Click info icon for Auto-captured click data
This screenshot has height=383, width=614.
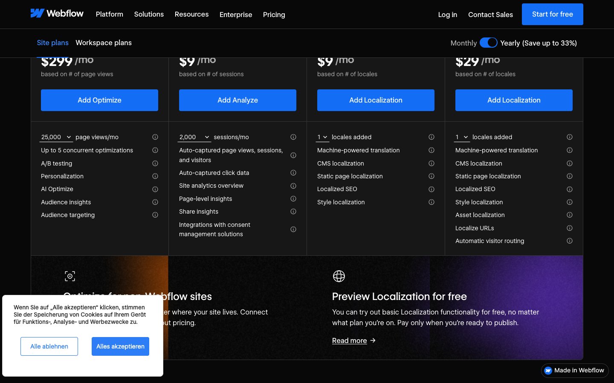(x=293, y=173)
